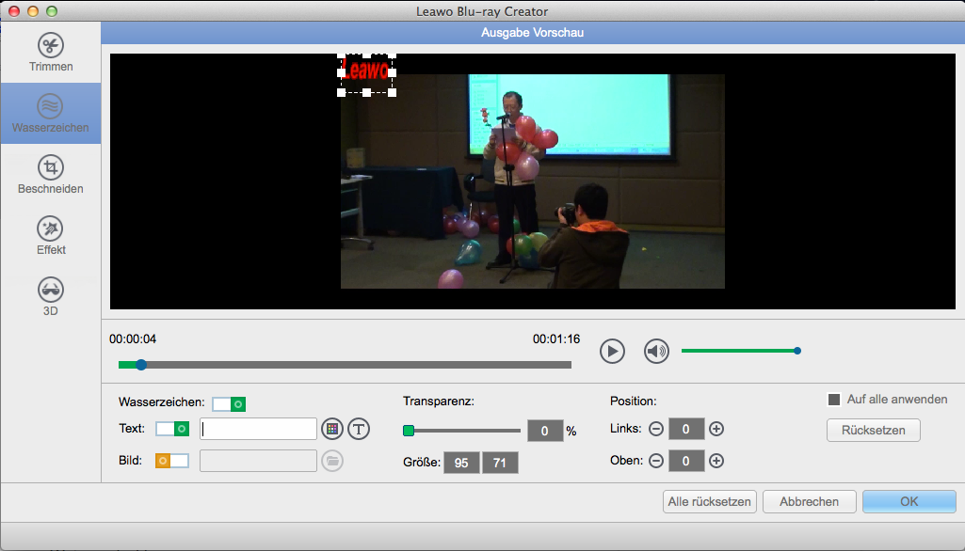Open the Effekt panel
The height and width of the screenshot is (551, 965).
pos(51,236)
